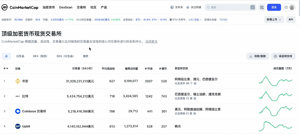Open the 社区 menu
300x134 pixels.
(x=93, y=7)
